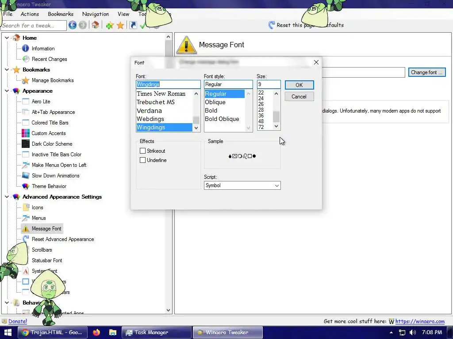Viewport: 453px width, 339px height.
Task: Click the Reset Advanced Appearance arrow icon
Action: point(25,239)
